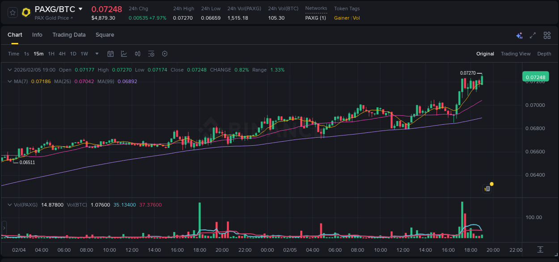Open the widgets layout grid icon
Viewport: 559px width, 262px height.
point(546,35)
